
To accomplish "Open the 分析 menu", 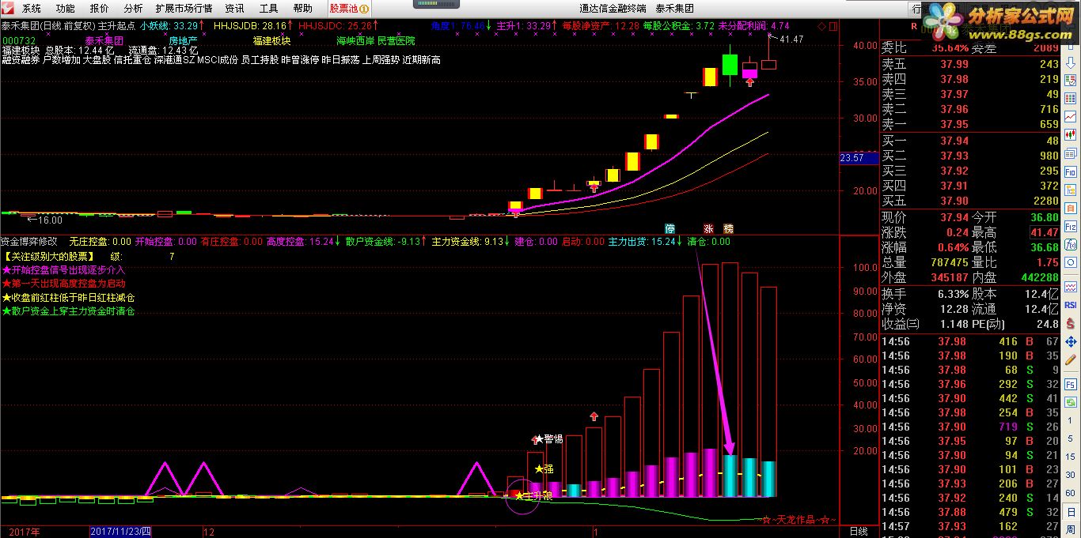I will (x=133, y=9).
